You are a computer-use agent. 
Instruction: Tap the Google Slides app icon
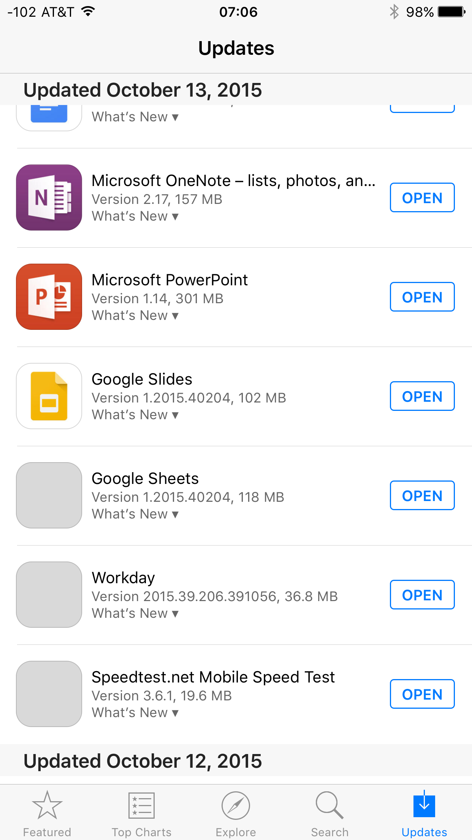[x=49, y=396]
